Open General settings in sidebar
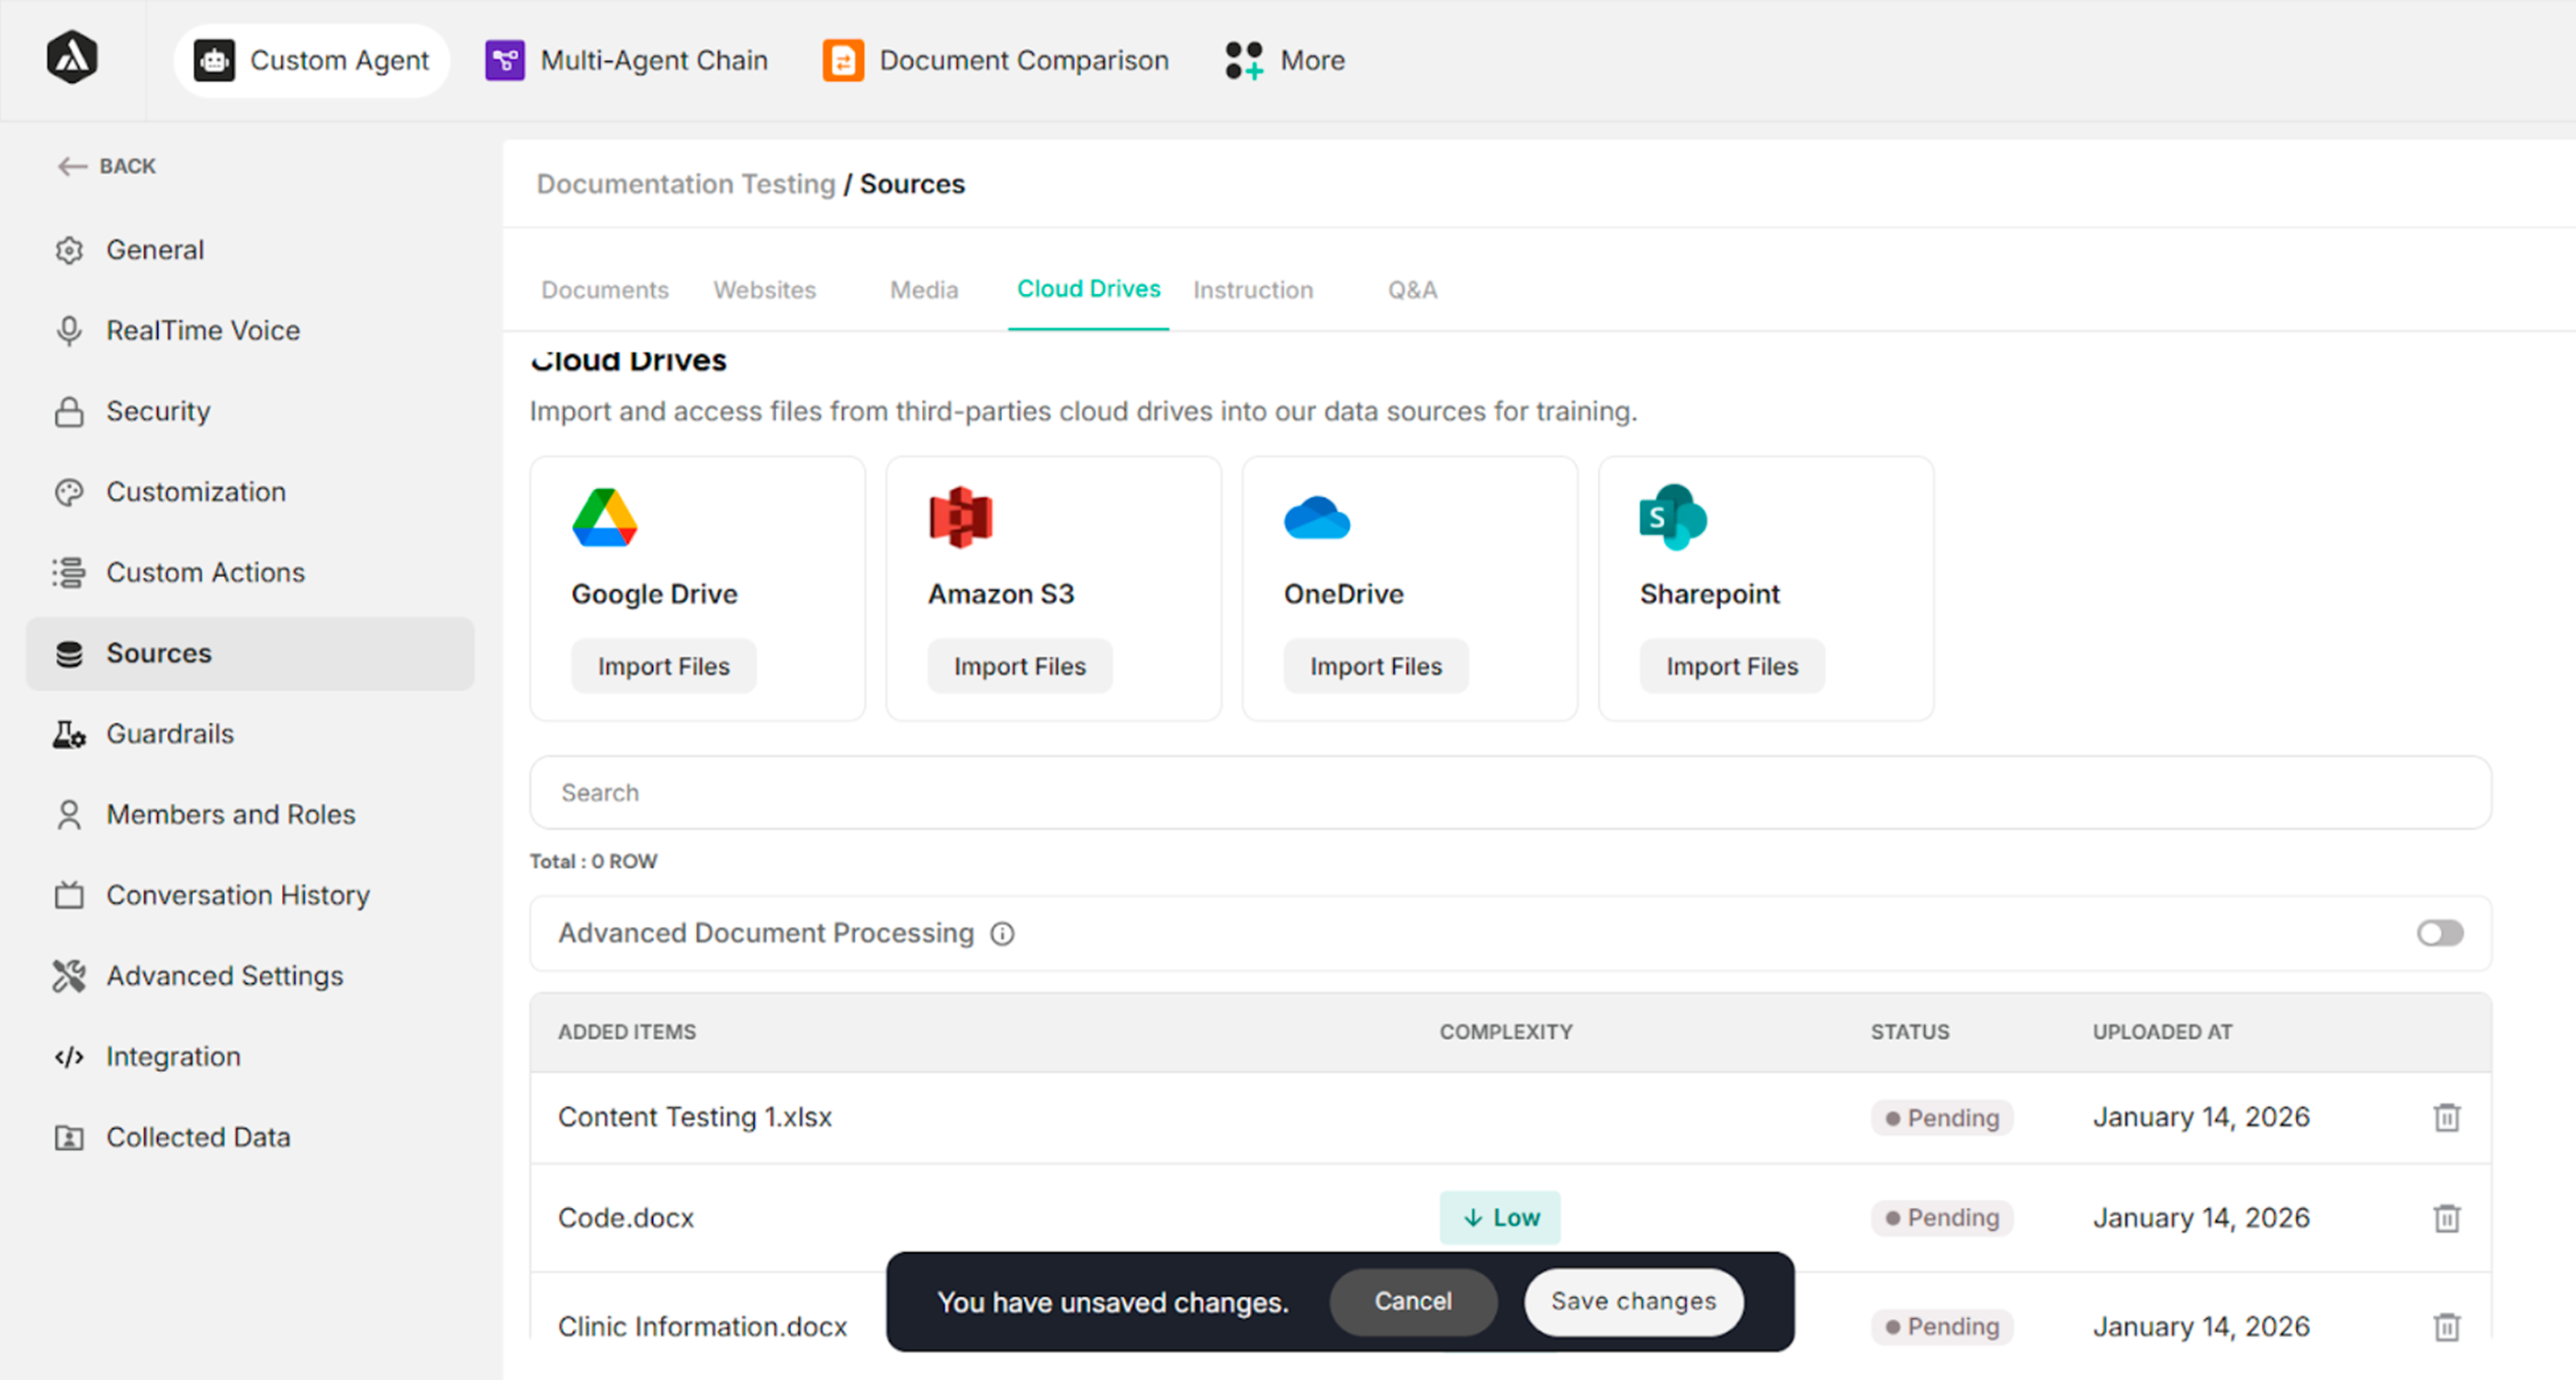Screen dimensions: 2576x1380 [x=250, y=250]
